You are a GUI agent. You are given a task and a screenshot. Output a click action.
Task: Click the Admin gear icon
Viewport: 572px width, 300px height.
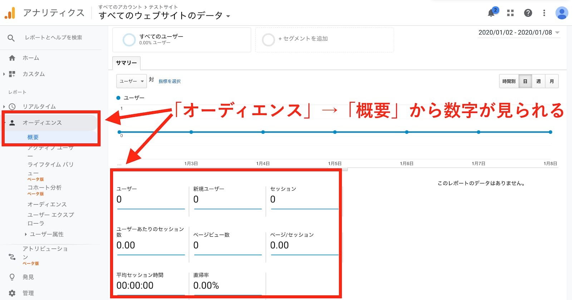pyautogui.click(x=12, y=293)
